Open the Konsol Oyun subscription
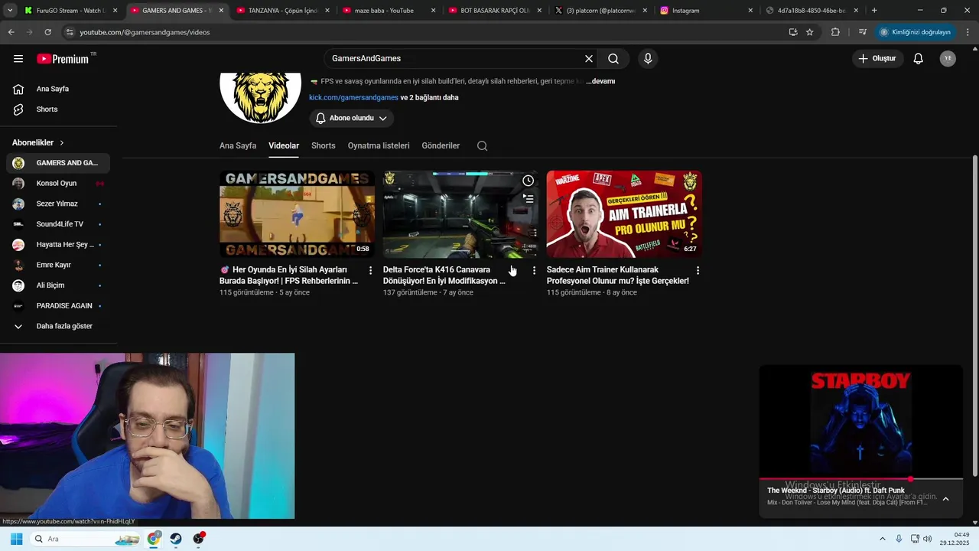This screenshot has width=979, height=551. (x=58, y=184)
